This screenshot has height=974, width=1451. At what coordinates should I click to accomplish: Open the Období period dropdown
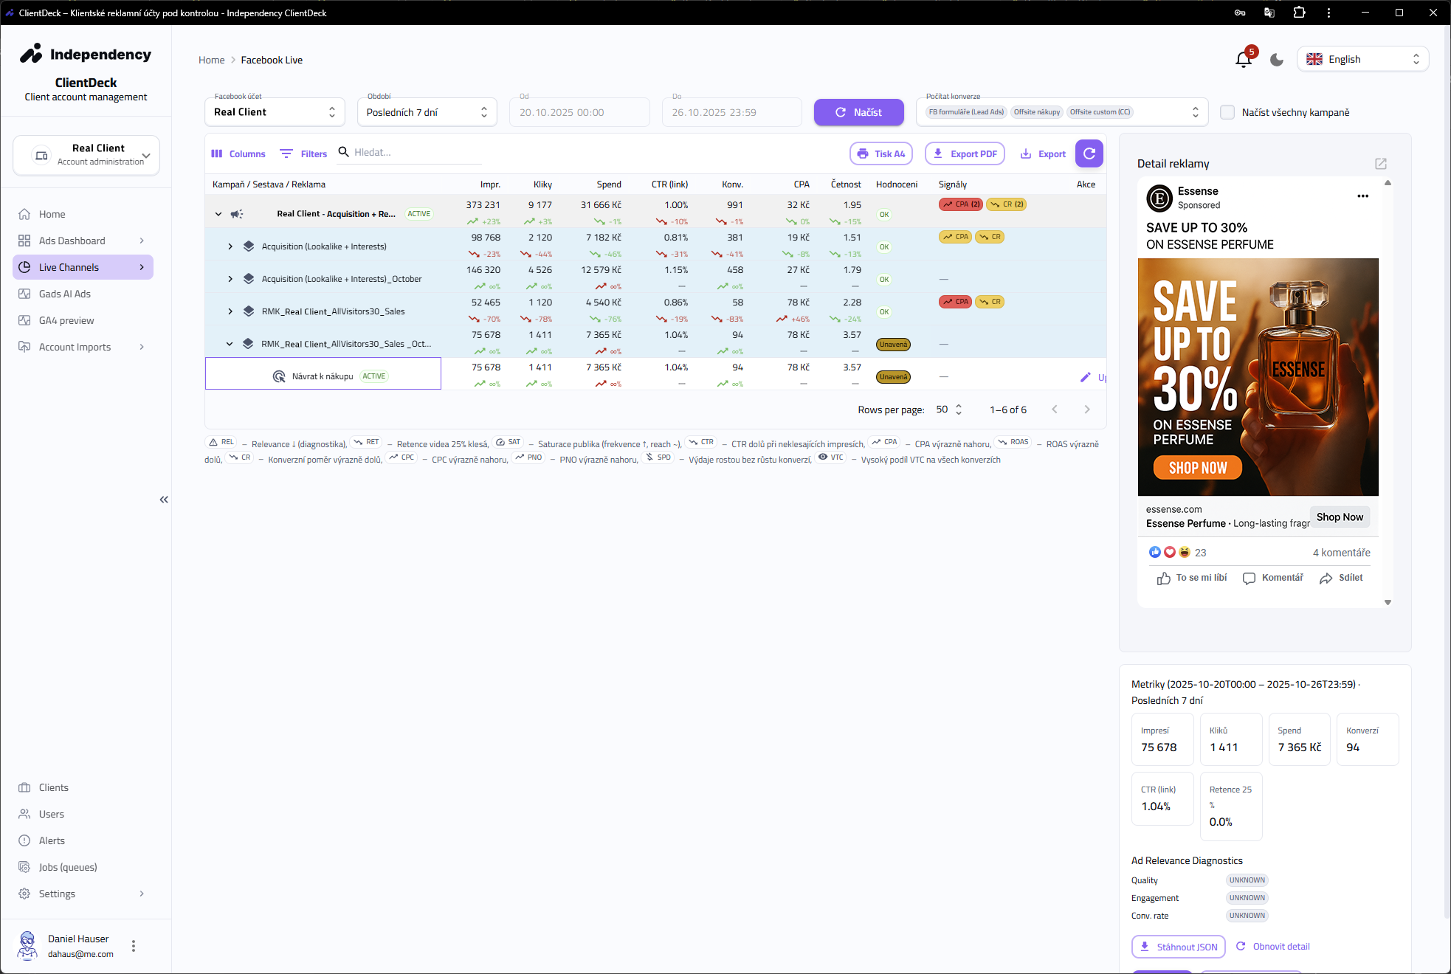[x=427, y=112]
